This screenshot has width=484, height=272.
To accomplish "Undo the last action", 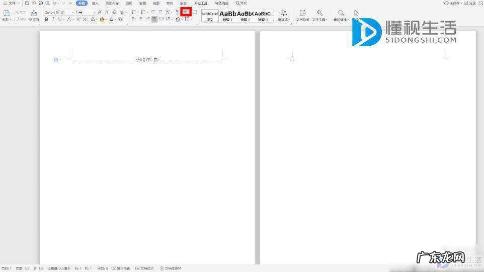I will pos(54,3).
